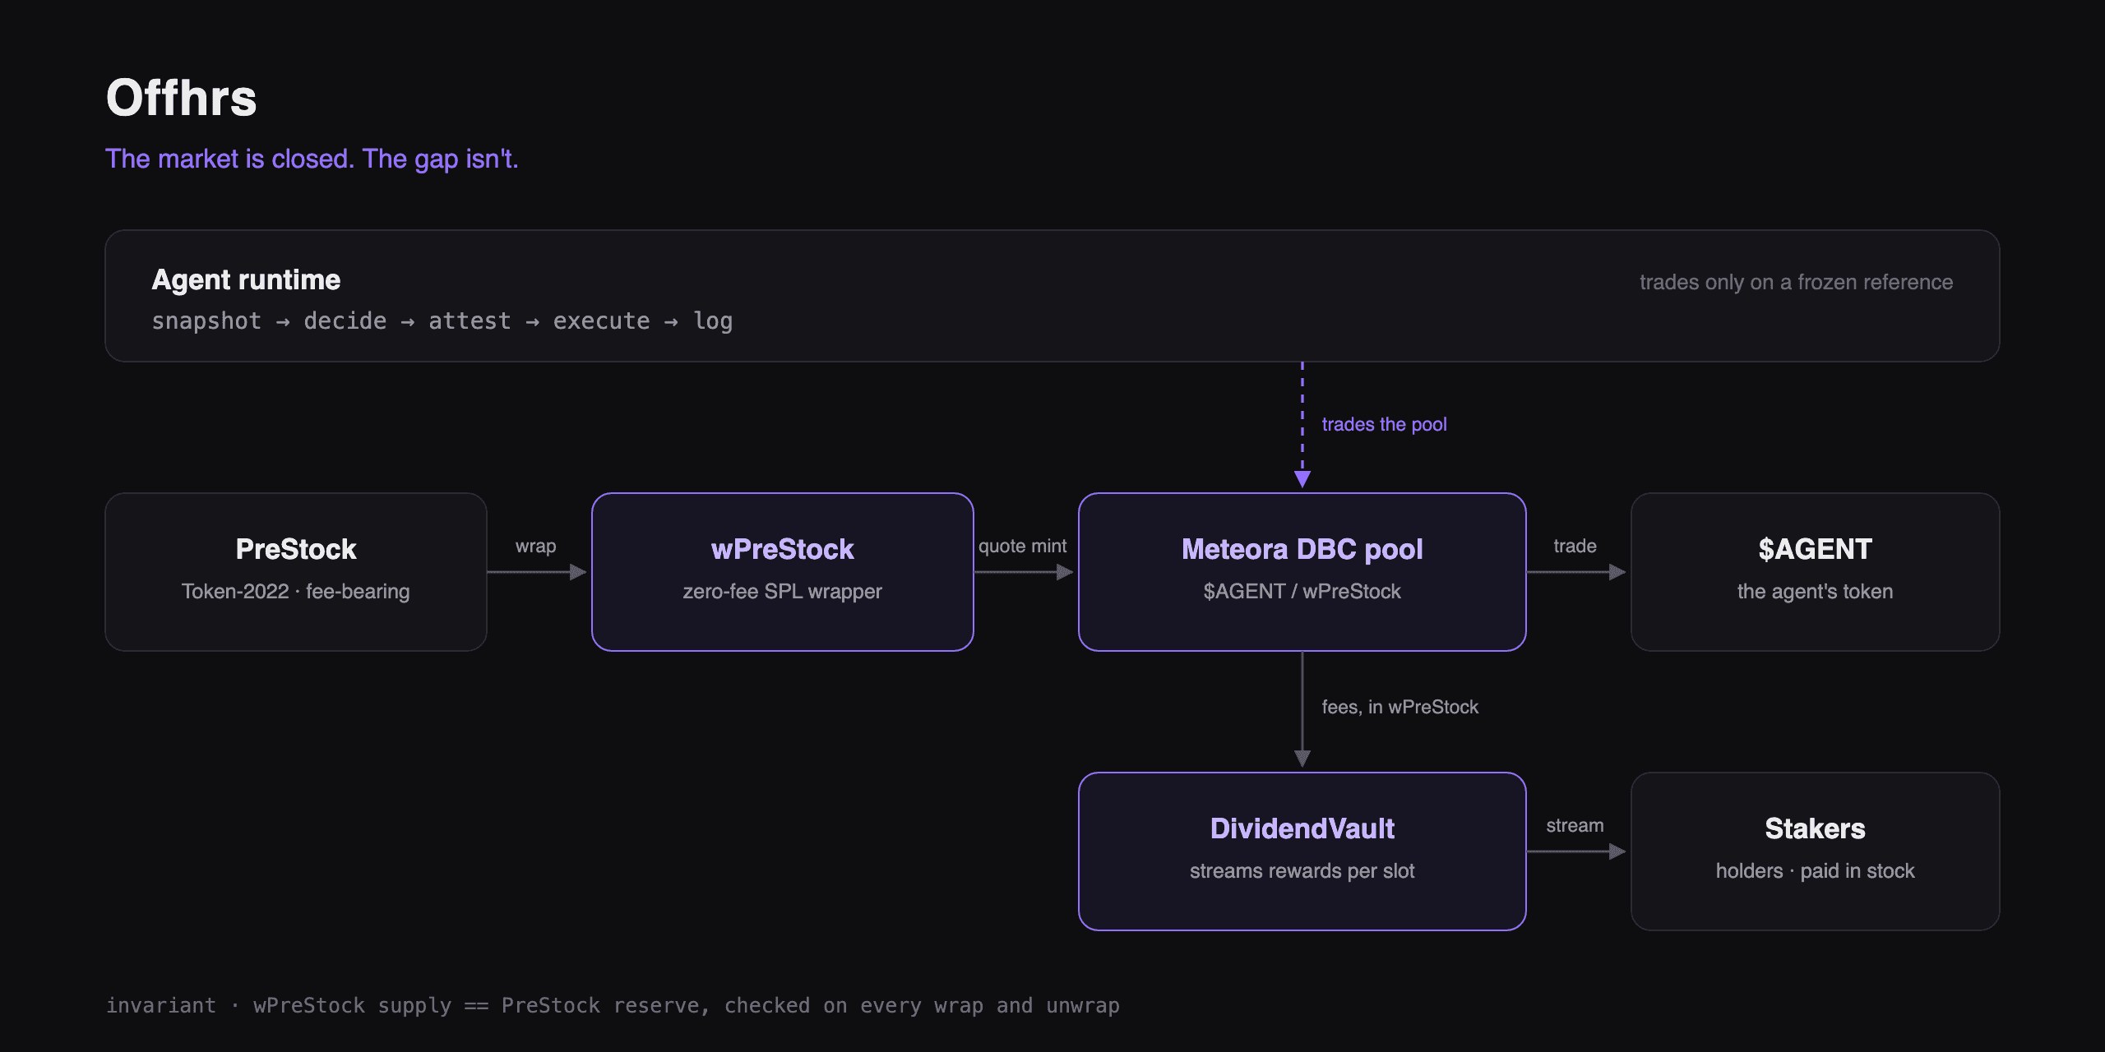Click the 'wrap' arrow label
Image resolution: width=2105 pixels, height=1052 pixels.
coord(536,546)
